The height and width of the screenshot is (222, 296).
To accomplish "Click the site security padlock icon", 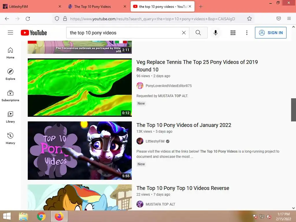I will click(x=65, y=18).
